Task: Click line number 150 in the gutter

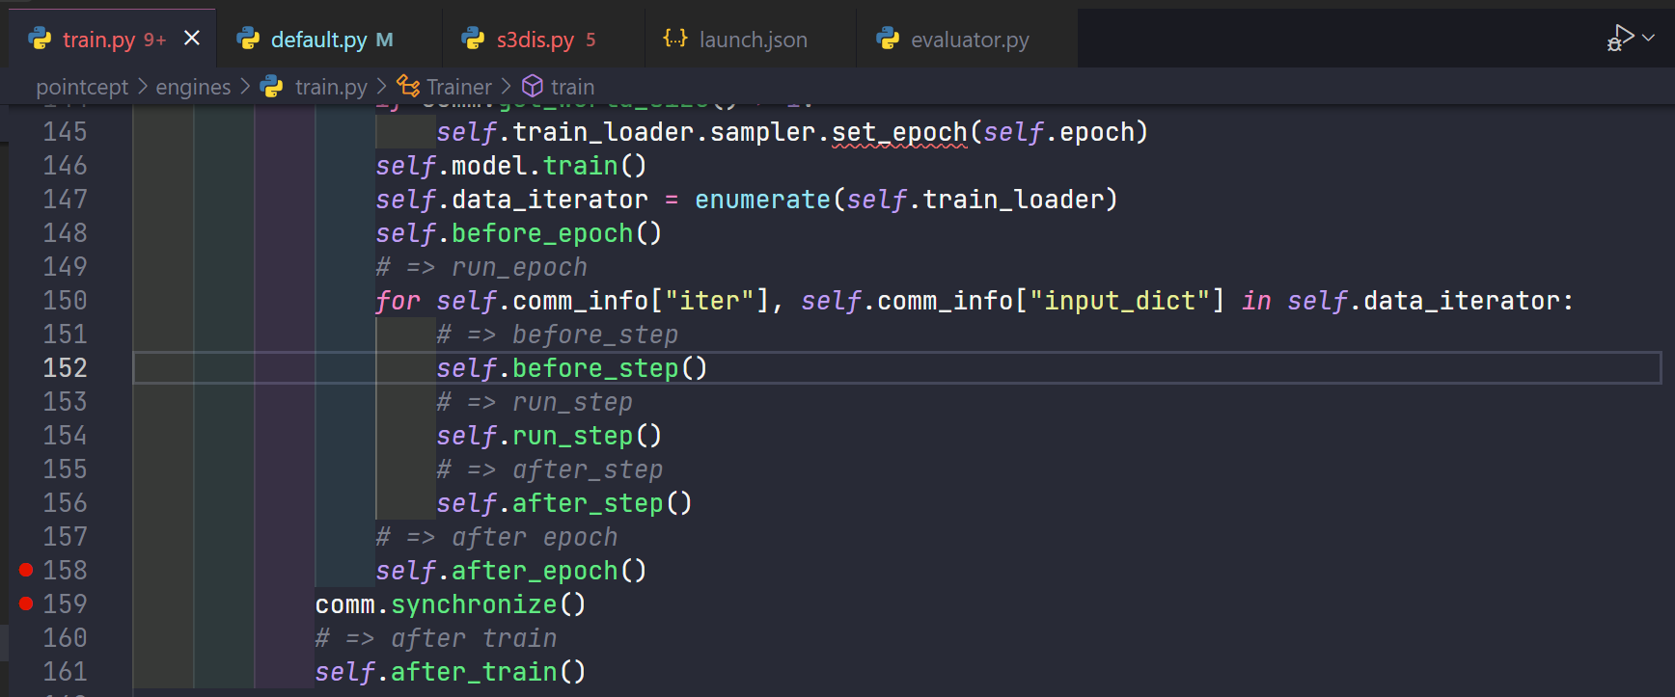Action: coord(65,301)
